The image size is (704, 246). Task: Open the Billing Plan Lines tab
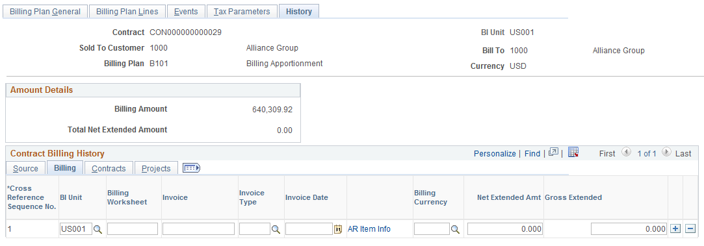127,12
